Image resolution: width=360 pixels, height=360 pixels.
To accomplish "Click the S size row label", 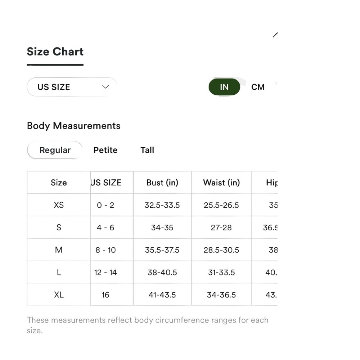I will pos(59,228).
